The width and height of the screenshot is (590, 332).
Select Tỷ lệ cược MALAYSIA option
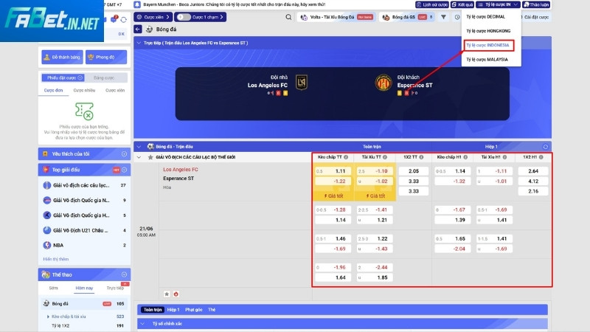click(487, 60)
